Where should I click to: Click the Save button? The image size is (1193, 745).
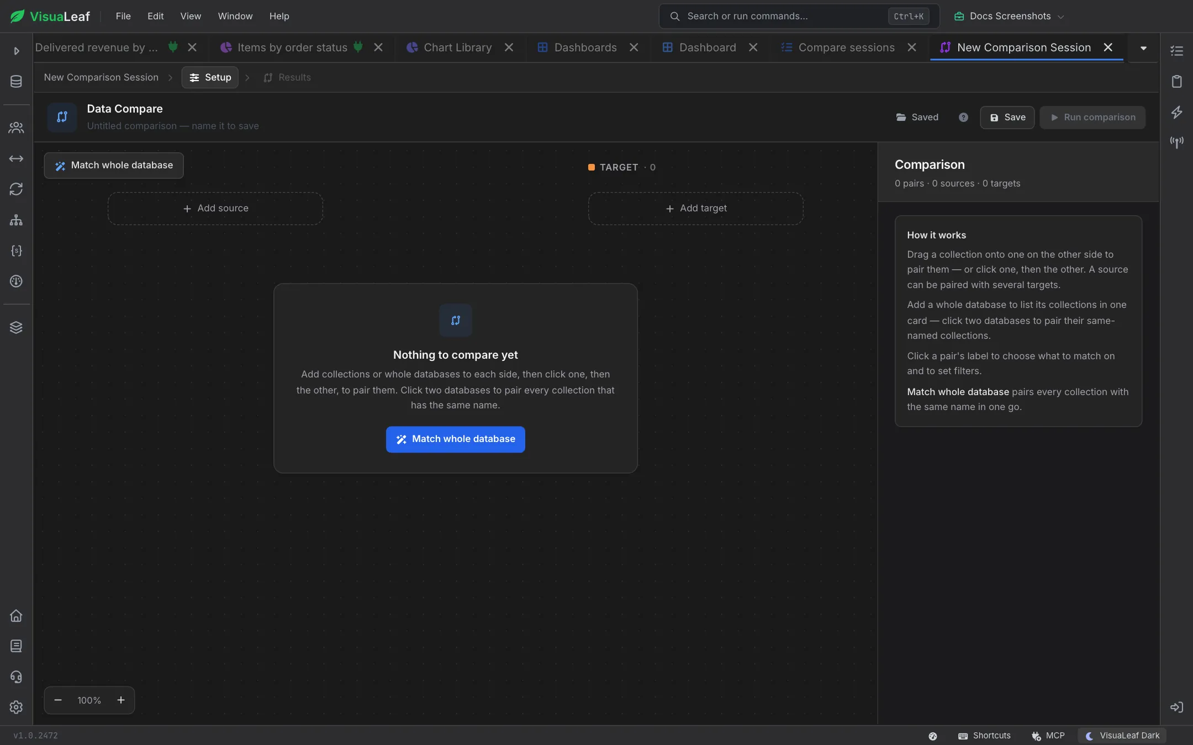pyautogui.click(x=1007, y=118)
